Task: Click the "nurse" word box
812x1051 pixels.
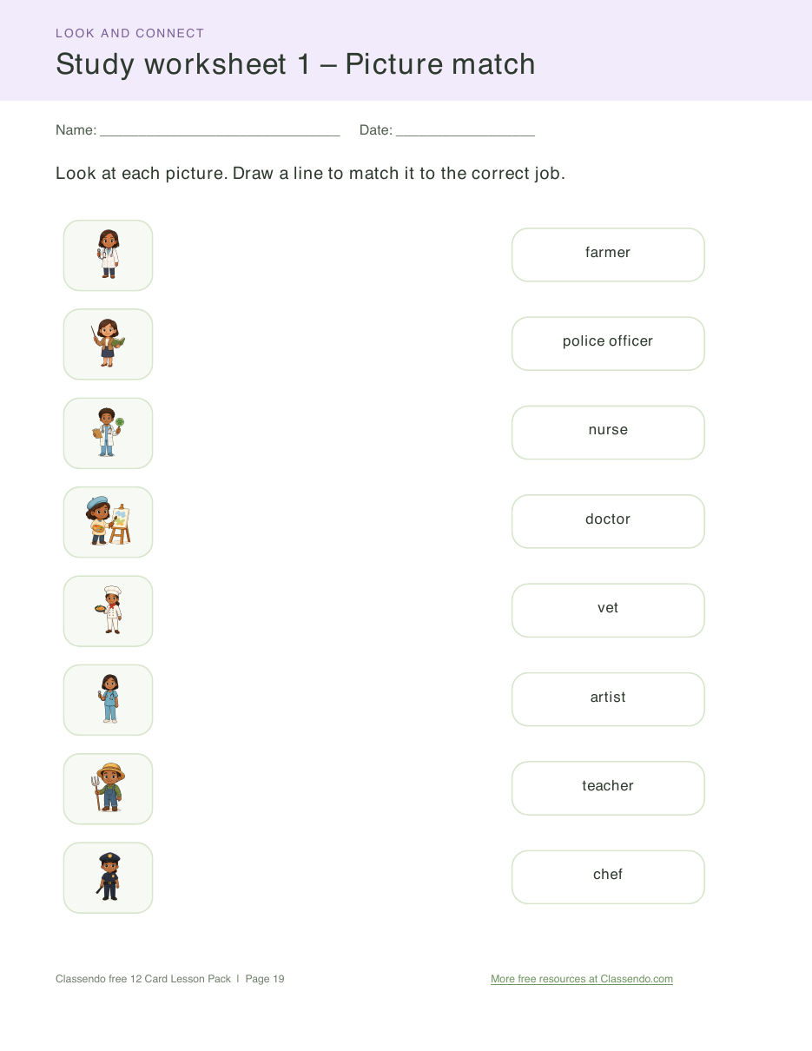Action: click(608, 433)
